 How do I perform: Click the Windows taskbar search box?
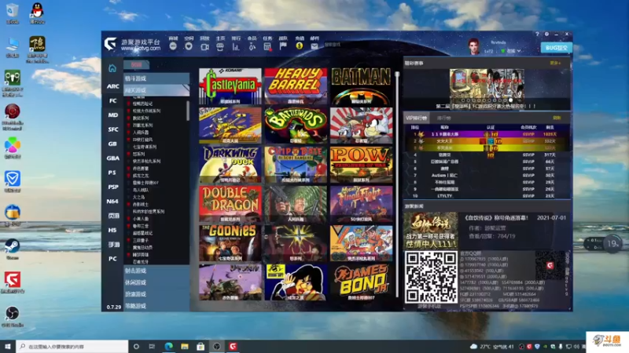point(72,346)
